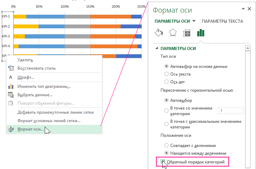Click the 50% horizontal axis label
256x169 pixels.
39,7
